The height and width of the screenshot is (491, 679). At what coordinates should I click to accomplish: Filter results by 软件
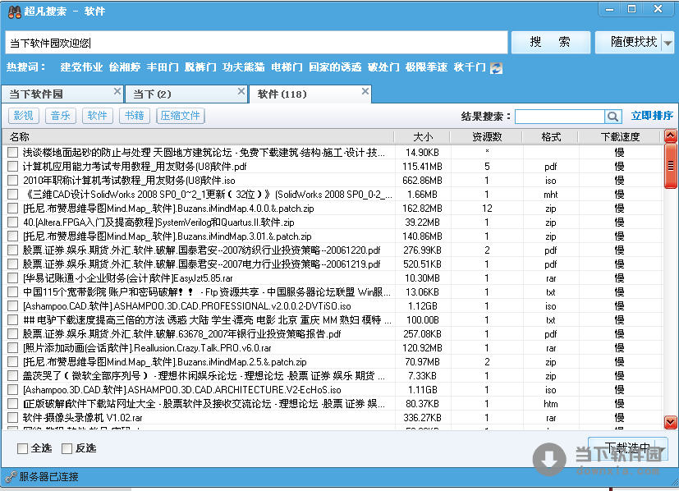click(x=98, y=116)
